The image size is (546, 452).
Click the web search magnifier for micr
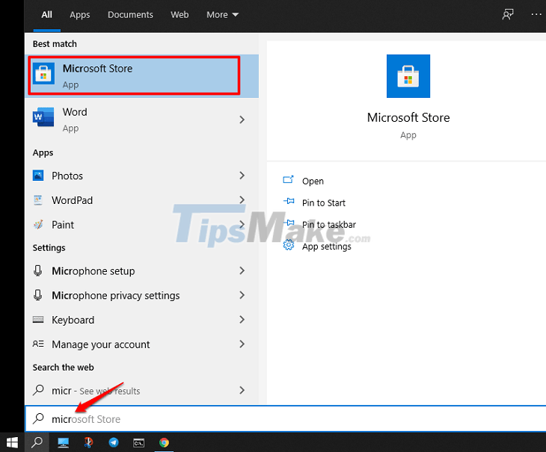coord(38,390)
